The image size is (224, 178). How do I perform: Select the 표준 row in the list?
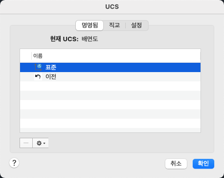110,67
